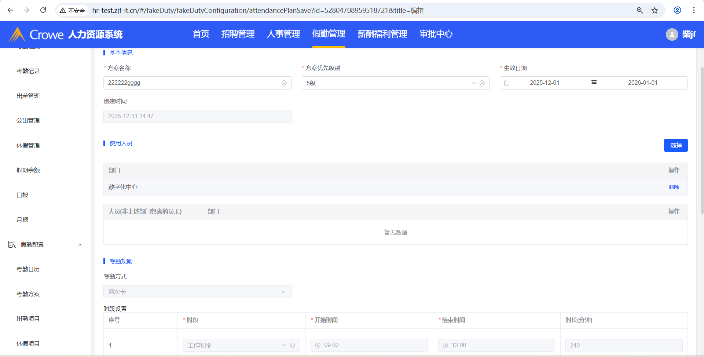Click the 假勤配置 sidebar icon

[12, 244]
